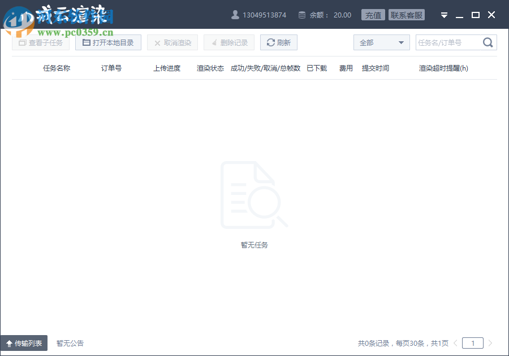Viewport: 509px width, 356px height.
Task: Click the page number input box
Action: coord(473,342)
